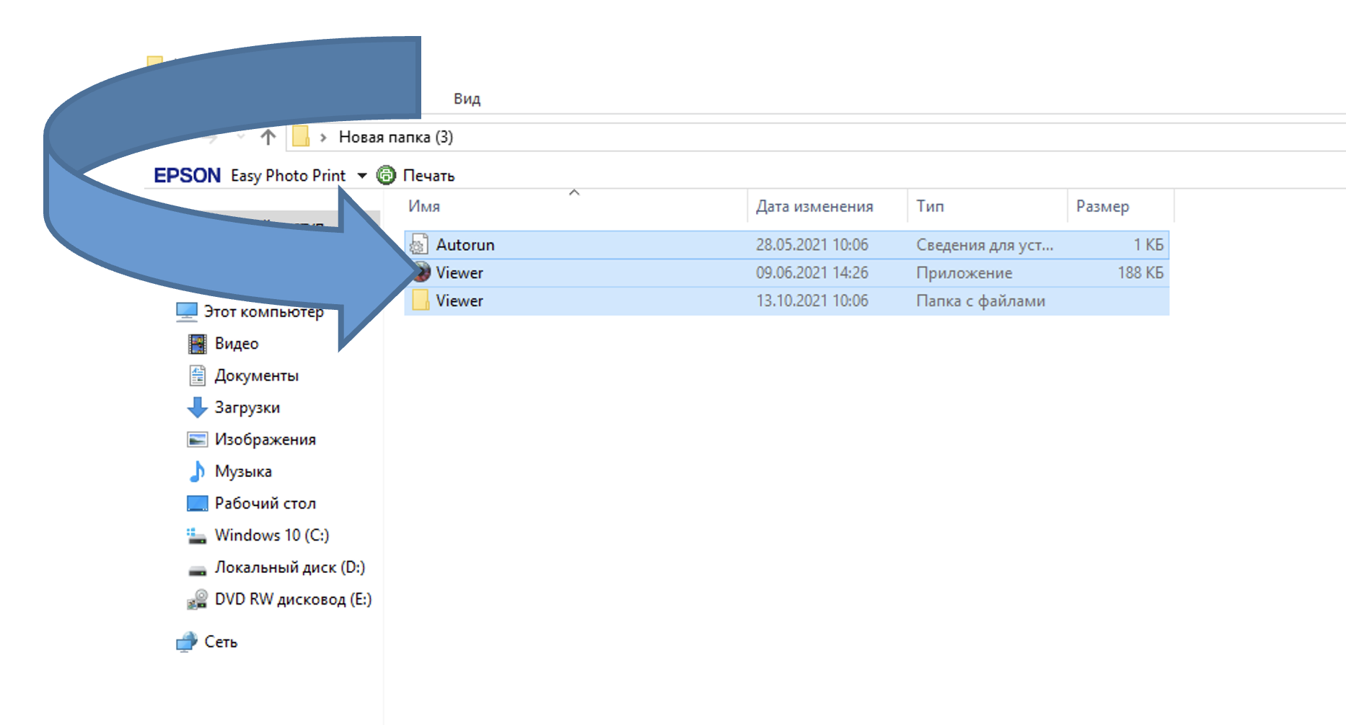Select Локальный диск (D:) in sidebar

(x=289, y=568)
